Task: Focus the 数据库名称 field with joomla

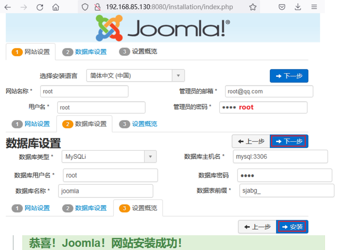Action: pos(106,191)
